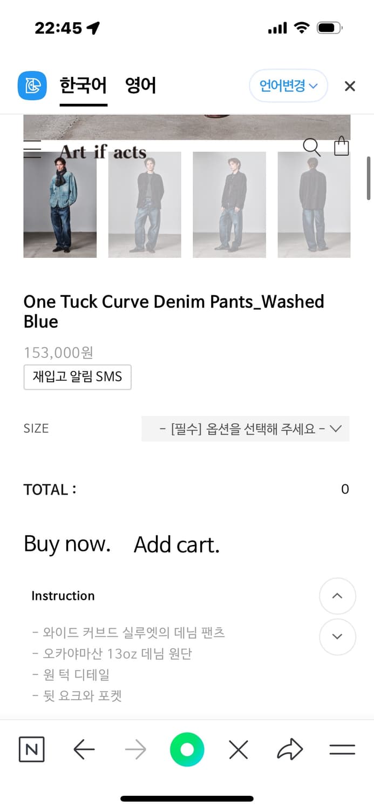Open the shopping bag icon

341,147
